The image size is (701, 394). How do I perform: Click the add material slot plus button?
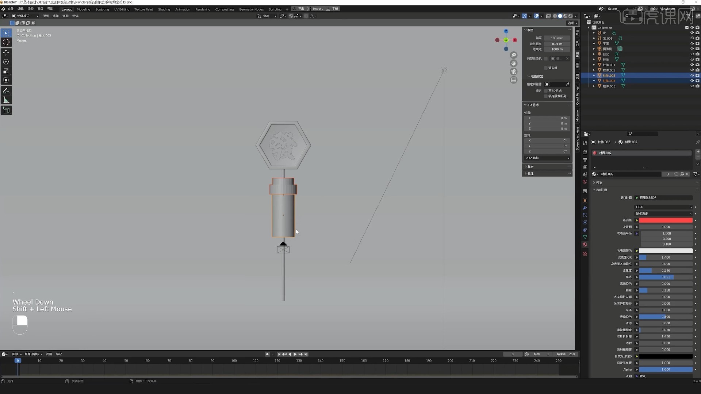[x=698, y=152]
